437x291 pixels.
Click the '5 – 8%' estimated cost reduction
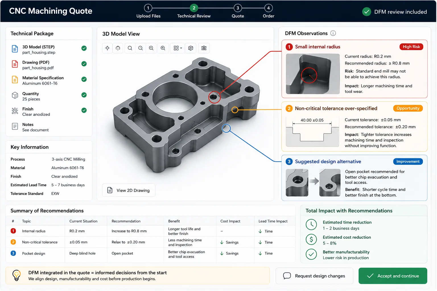pos(329,243)
